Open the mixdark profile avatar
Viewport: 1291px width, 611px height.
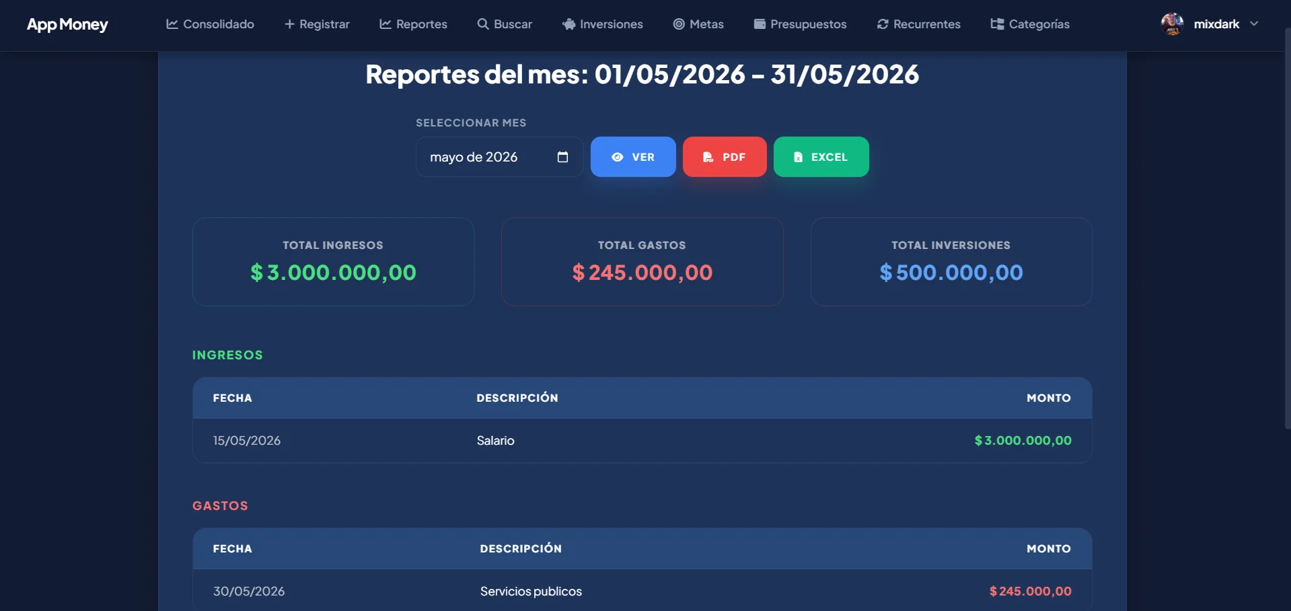point(1172,24)
